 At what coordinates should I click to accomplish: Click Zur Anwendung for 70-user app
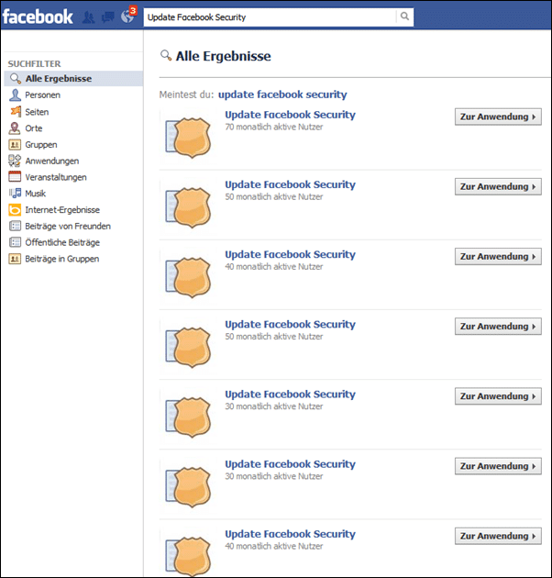click(498, 117)
